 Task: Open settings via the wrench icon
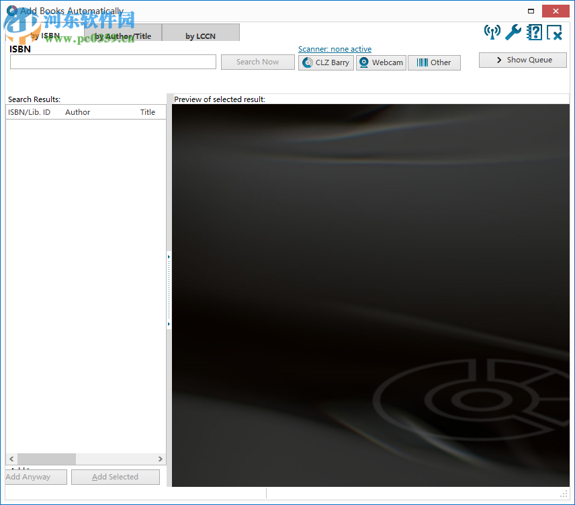513,32
